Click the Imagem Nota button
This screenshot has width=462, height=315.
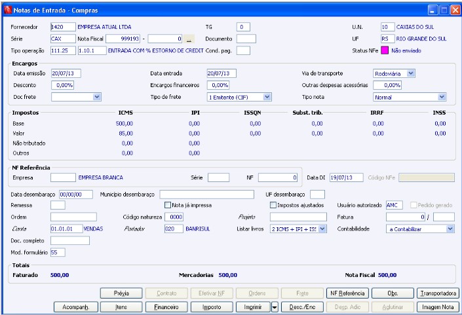click(440, 306)
